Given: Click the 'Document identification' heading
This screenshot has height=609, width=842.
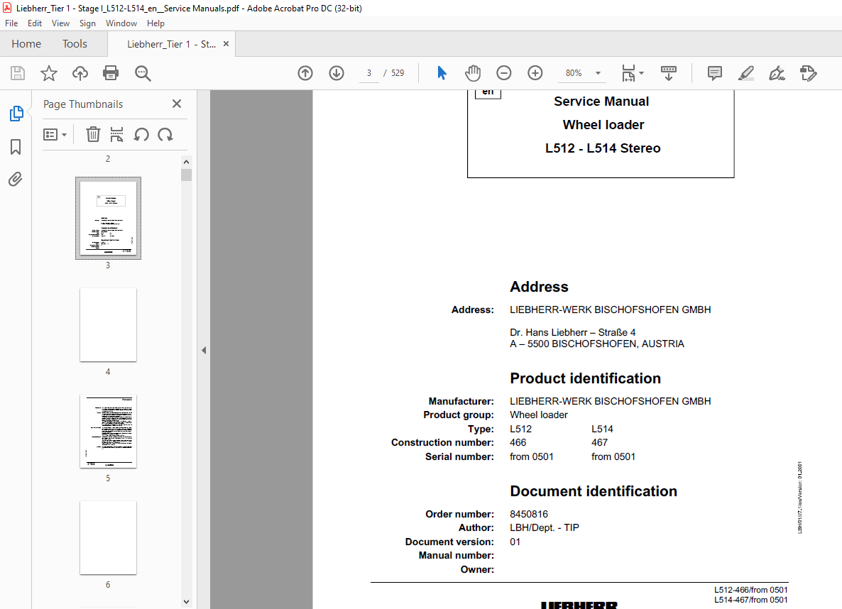Looking at the screenshot, I should (594, 491).
